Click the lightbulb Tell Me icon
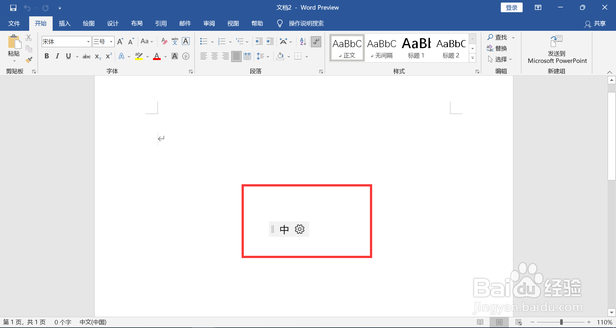Screen dimensions: 616x328 280,23
